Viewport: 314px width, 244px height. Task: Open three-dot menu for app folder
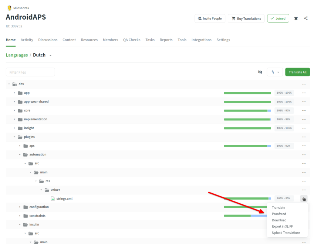pos(304,93)
